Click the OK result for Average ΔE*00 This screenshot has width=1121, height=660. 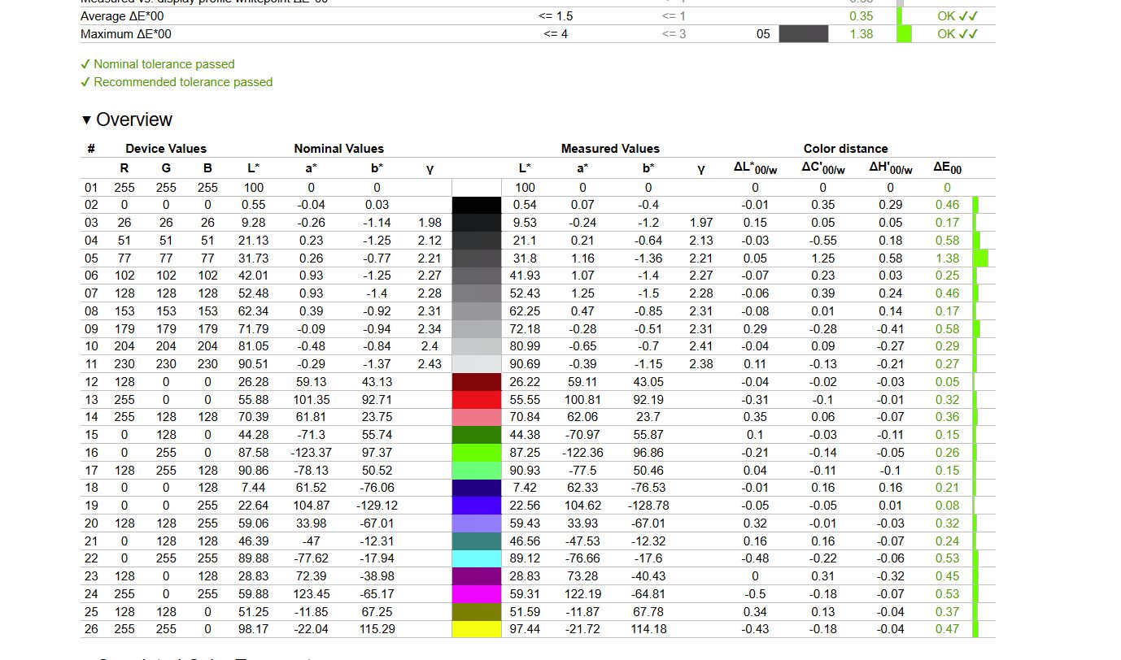[x=957, y=16]
